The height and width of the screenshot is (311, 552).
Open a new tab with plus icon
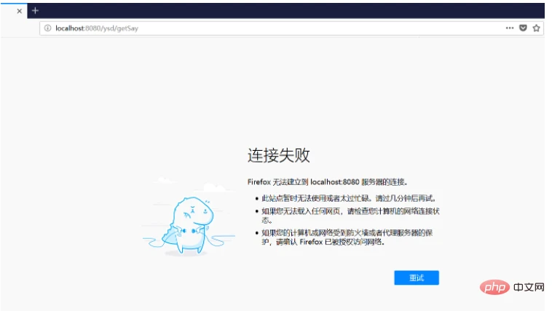click(35, 11)
